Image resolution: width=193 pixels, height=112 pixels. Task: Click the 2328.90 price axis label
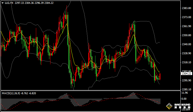(186, 53)
